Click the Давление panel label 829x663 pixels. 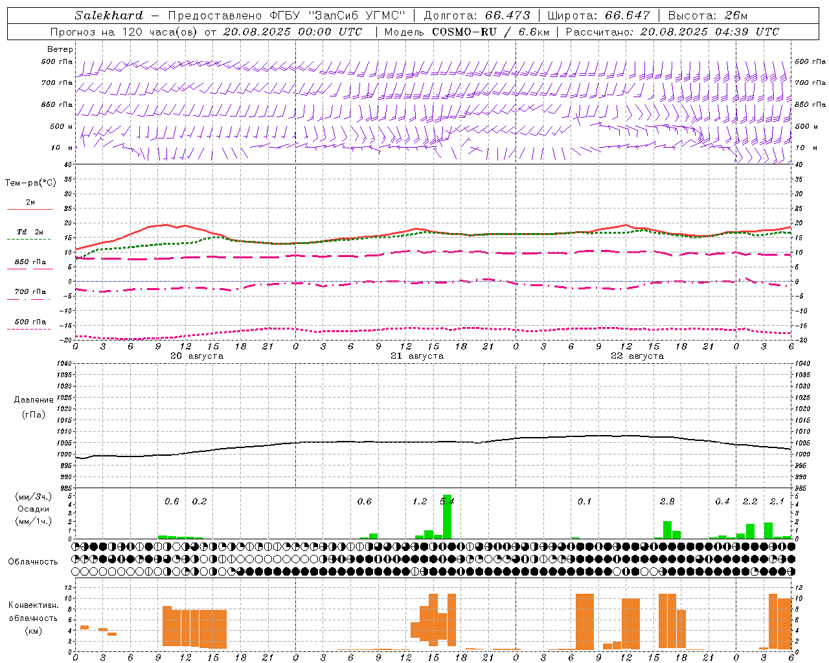coord(34,400)
